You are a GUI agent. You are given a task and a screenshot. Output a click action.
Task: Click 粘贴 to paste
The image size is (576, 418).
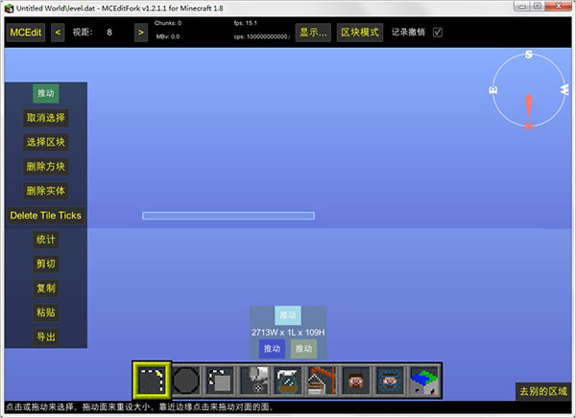pyautogui.click(x=46, y=313)
